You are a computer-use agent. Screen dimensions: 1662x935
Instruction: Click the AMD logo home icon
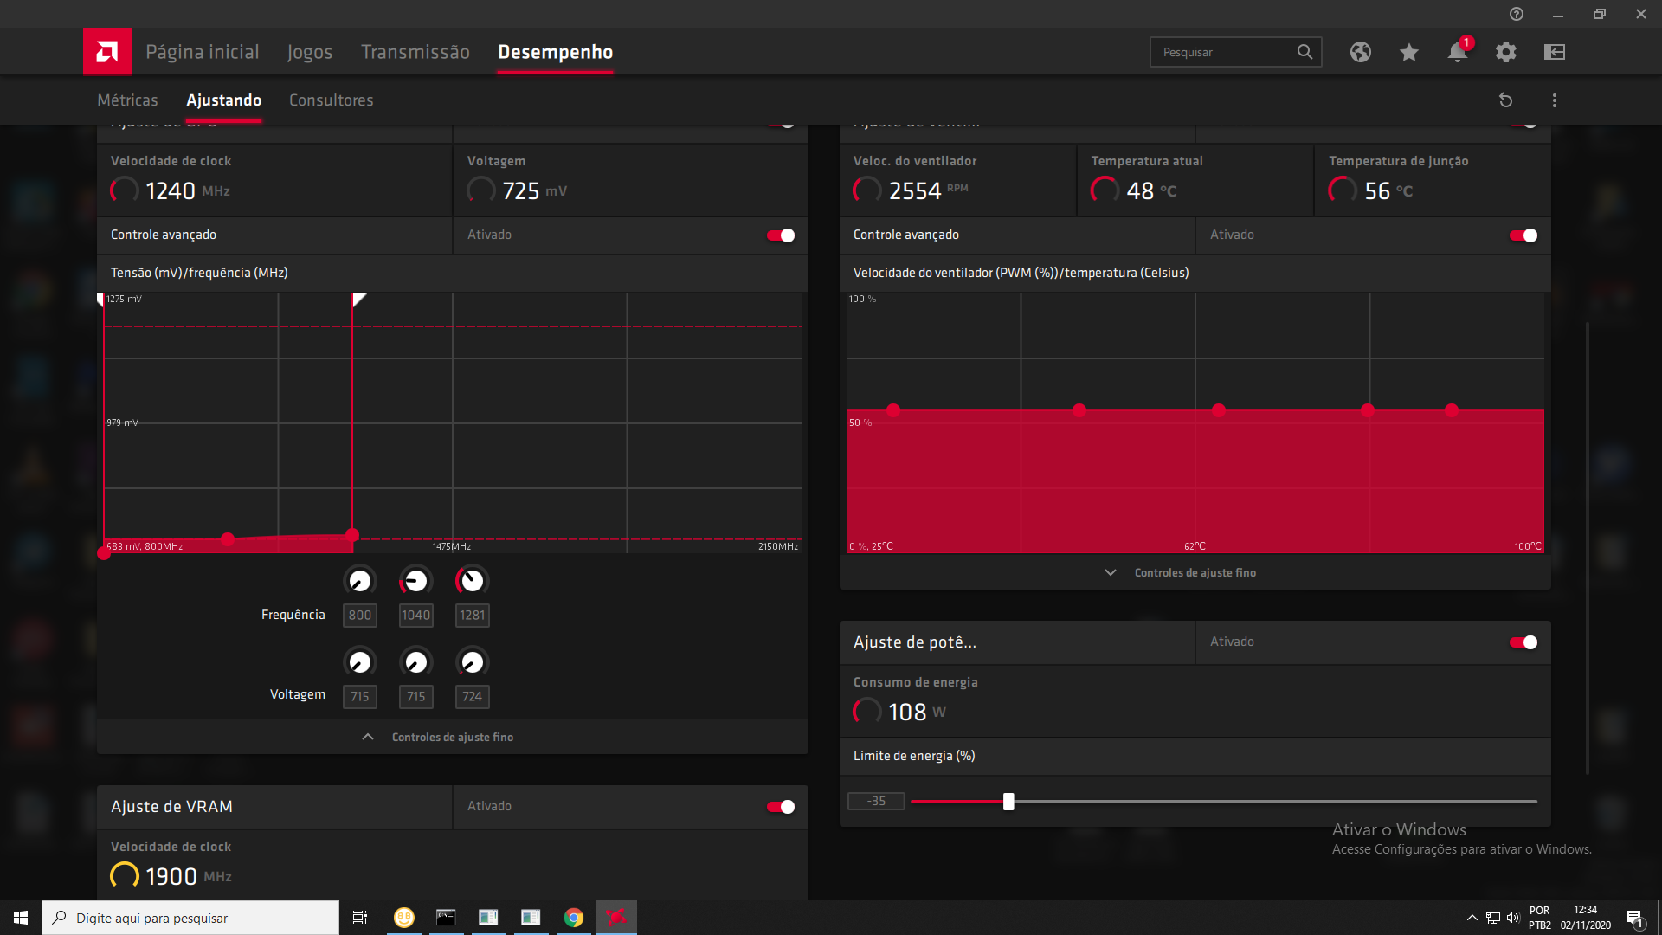coord(107,52)
